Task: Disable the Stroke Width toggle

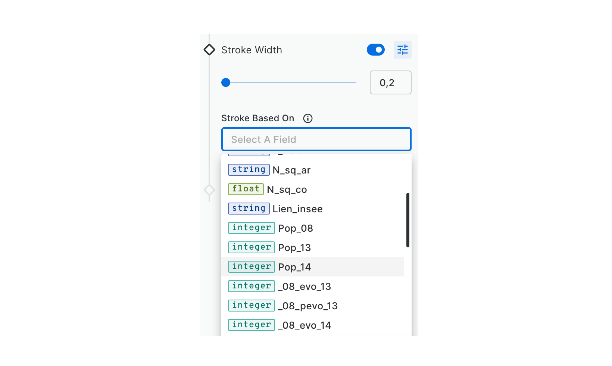Action: point(375,50)
